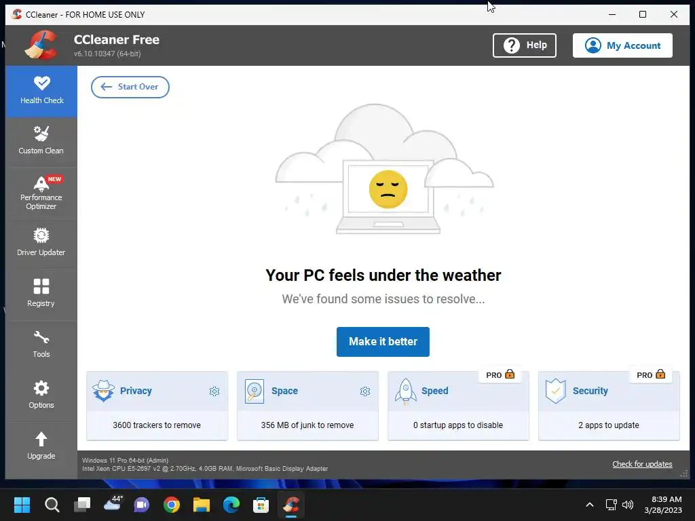Image resolution: width=695 pixels, height=521 pixels.
Task: Click the Space disk icon
Action: click(x=255, y=391)
